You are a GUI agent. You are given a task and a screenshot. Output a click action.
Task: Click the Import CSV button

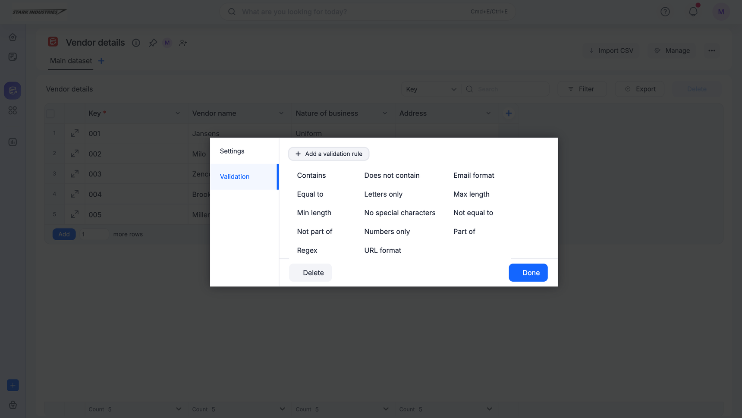coord(611,50)
